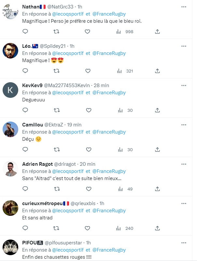Open more options menu on KevKev9's tweet

[x=184, y=85]
